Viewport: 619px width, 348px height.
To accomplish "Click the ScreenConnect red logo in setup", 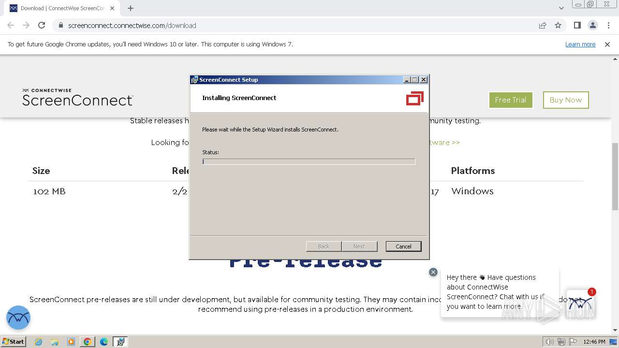I will pyautogui.click(x=415, y=98).
